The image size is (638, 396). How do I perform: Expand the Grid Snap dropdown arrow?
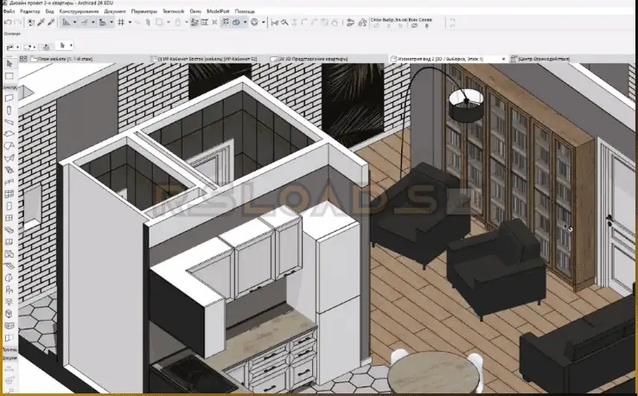tap(130, 22)
